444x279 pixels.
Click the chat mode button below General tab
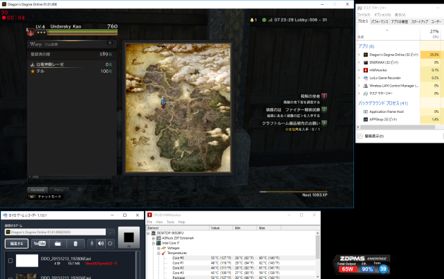46,197
